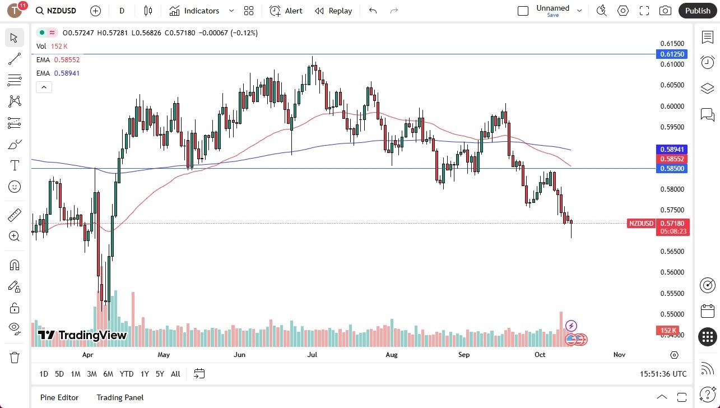Viewport: 720px width, 408px height.
Task: Select the Trend Line tool
Action: click(14, 59)
